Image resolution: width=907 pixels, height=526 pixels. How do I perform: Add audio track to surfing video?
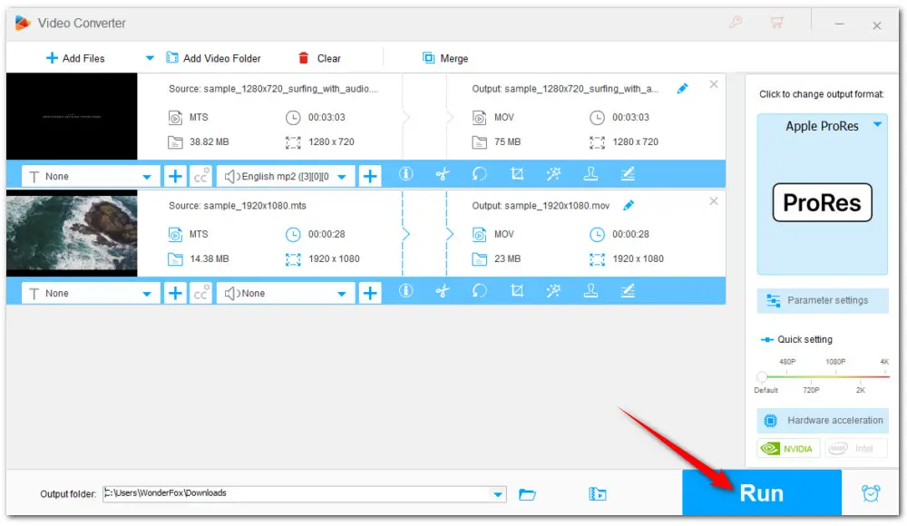(x=370, y=177)
